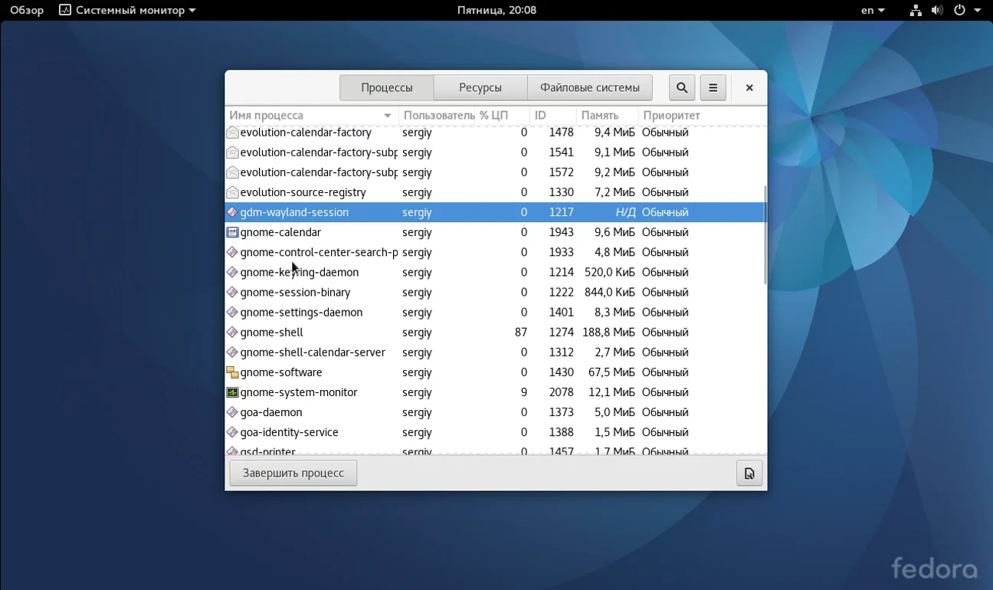993x590 pixels.
Task: Switch to the Файловые системы tab
Action: point(589,88)
